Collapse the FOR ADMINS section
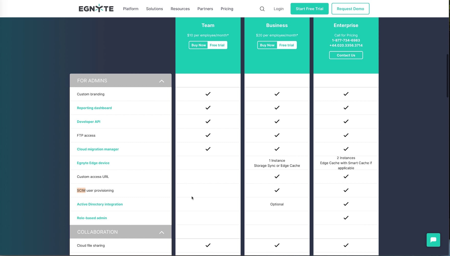 [x=162, y=81]
